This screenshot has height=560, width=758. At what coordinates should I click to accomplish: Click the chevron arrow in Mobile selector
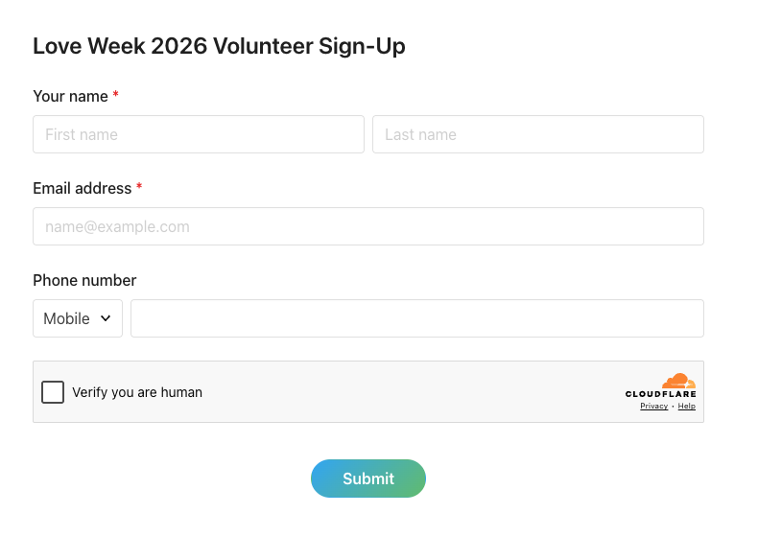coord(106,318)
